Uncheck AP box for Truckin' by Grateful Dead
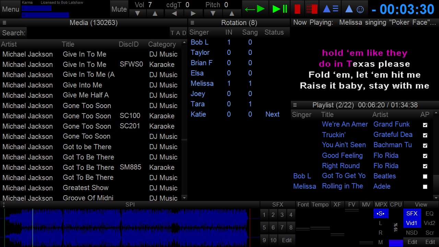Viewport: 439px width, 247px height. click(425, 135)
